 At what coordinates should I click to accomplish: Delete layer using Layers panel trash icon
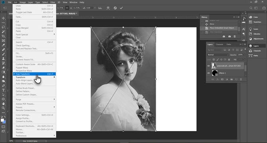click(241, 79)
